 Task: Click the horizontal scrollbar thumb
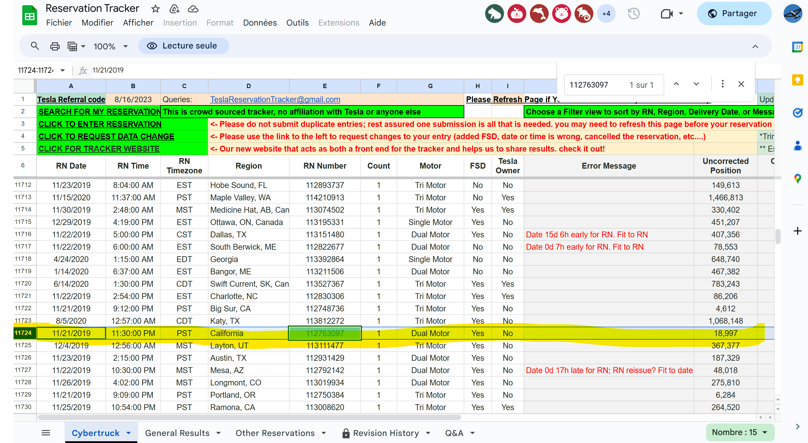pyautogui.click(x=249, y=417)
